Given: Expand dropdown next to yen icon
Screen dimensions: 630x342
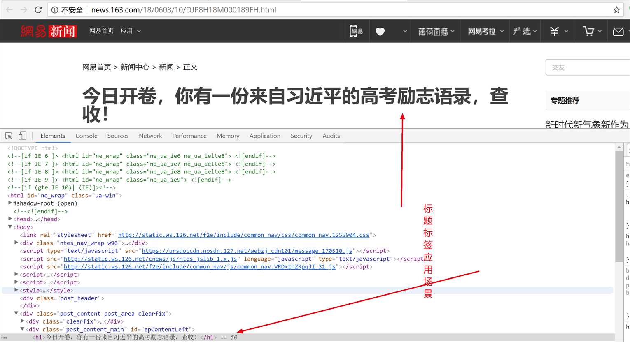Looking at the screenshot, I should point(566,31).
